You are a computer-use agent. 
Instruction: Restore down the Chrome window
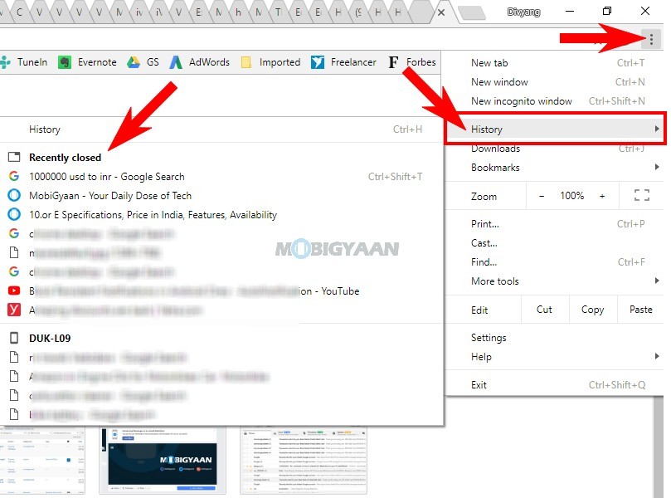[x=607, y=12]
